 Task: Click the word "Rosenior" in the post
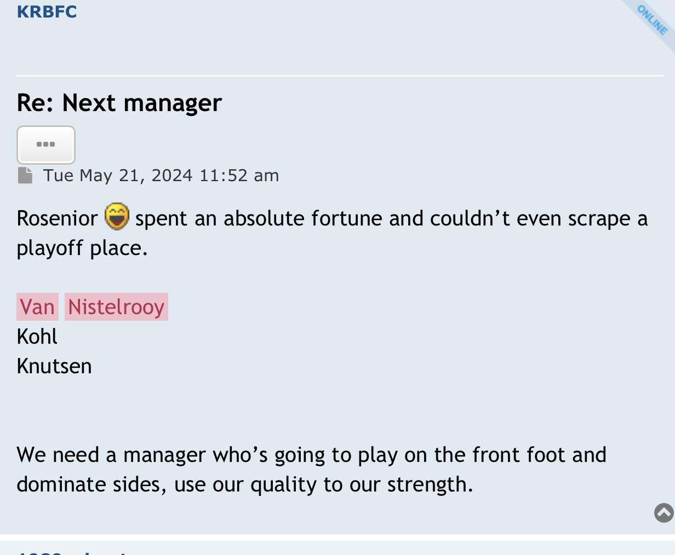[x=57, y=218]
